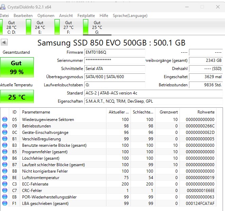225x211 pixels.
Task: Open the Datei menu
Action: [x=4, y=16]
